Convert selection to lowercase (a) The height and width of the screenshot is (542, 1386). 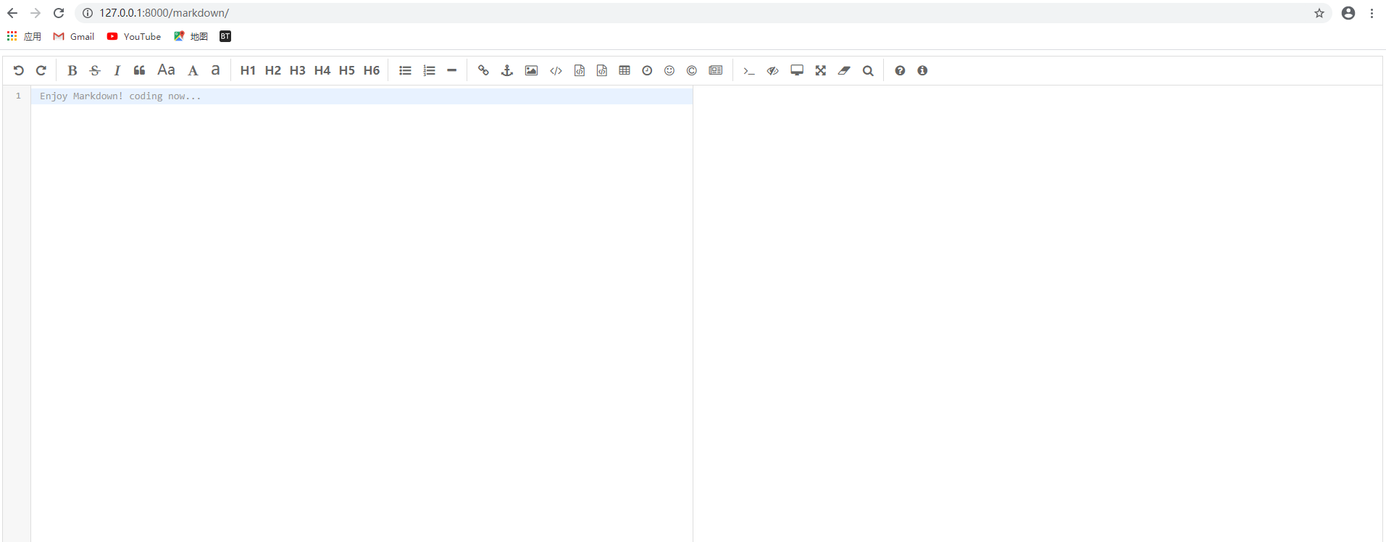point(215,70)
